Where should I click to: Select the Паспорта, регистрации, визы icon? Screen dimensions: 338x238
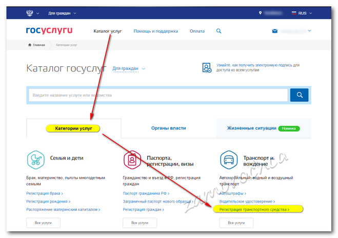tap(132, 160)
